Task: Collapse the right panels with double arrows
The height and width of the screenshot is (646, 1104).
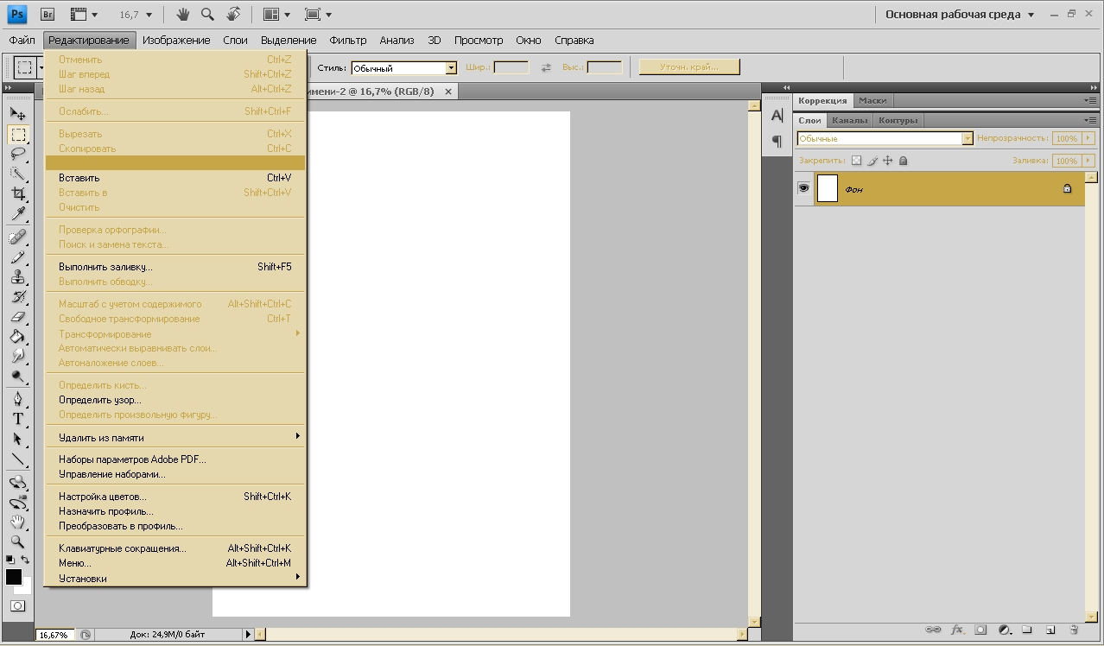Action: click(x=1094, y=87)
